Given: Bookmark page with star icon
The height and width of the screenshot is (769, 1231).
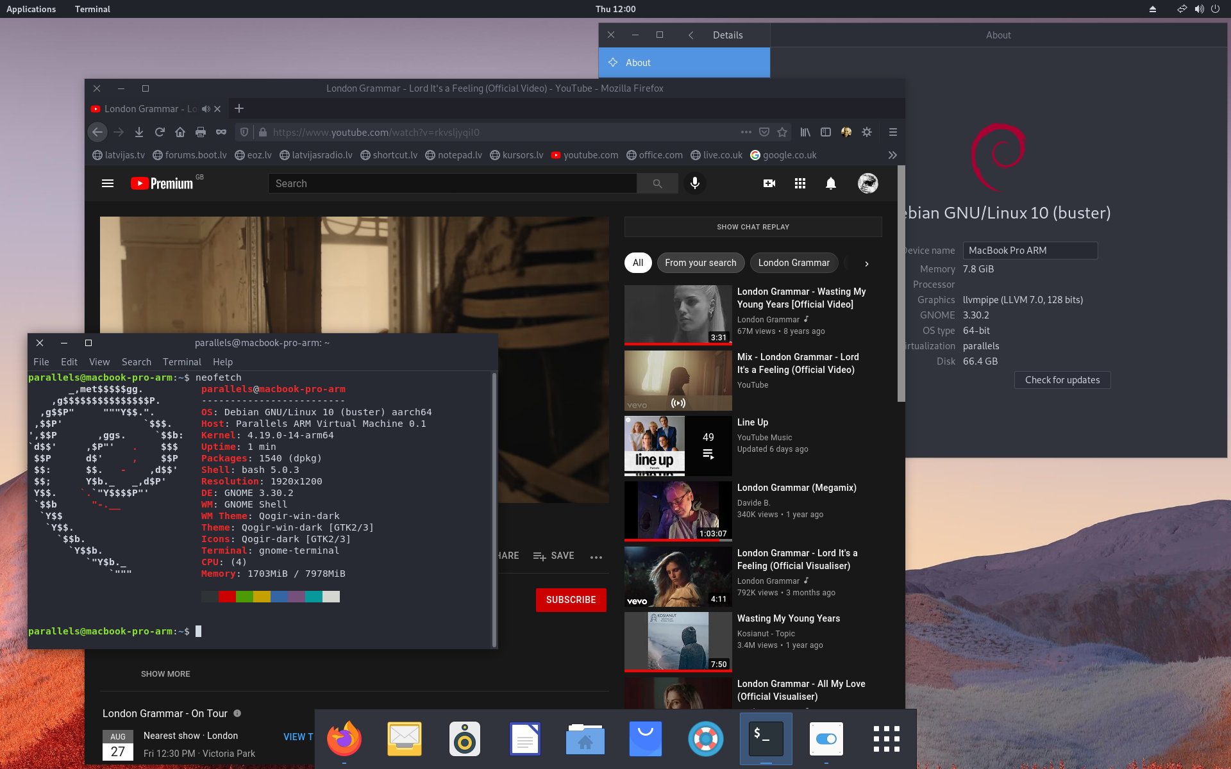Looking at the screenshot, I should tap(782, 132).
